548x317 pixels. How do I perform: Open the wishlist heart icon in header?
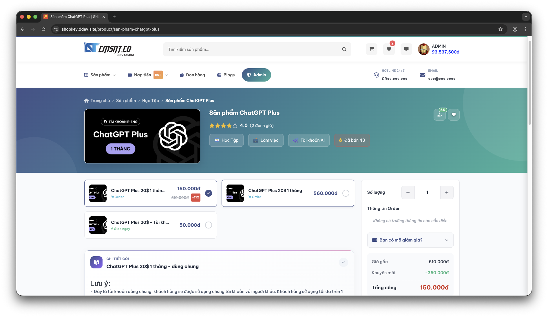coord(389,49)
